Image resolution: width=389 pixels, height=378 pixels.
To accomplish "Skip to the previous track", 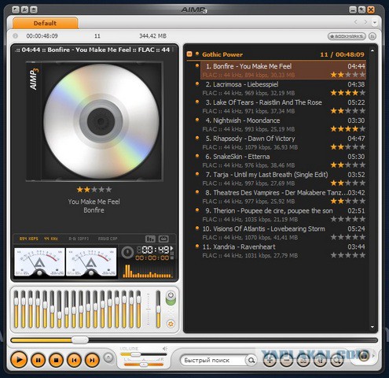I will coord(74,360).
